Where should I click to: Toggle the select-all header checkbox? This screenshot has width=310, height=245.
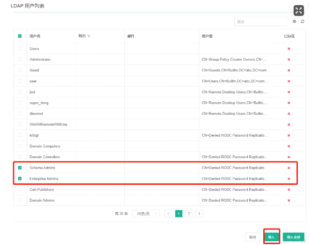(x=20, y=36)
